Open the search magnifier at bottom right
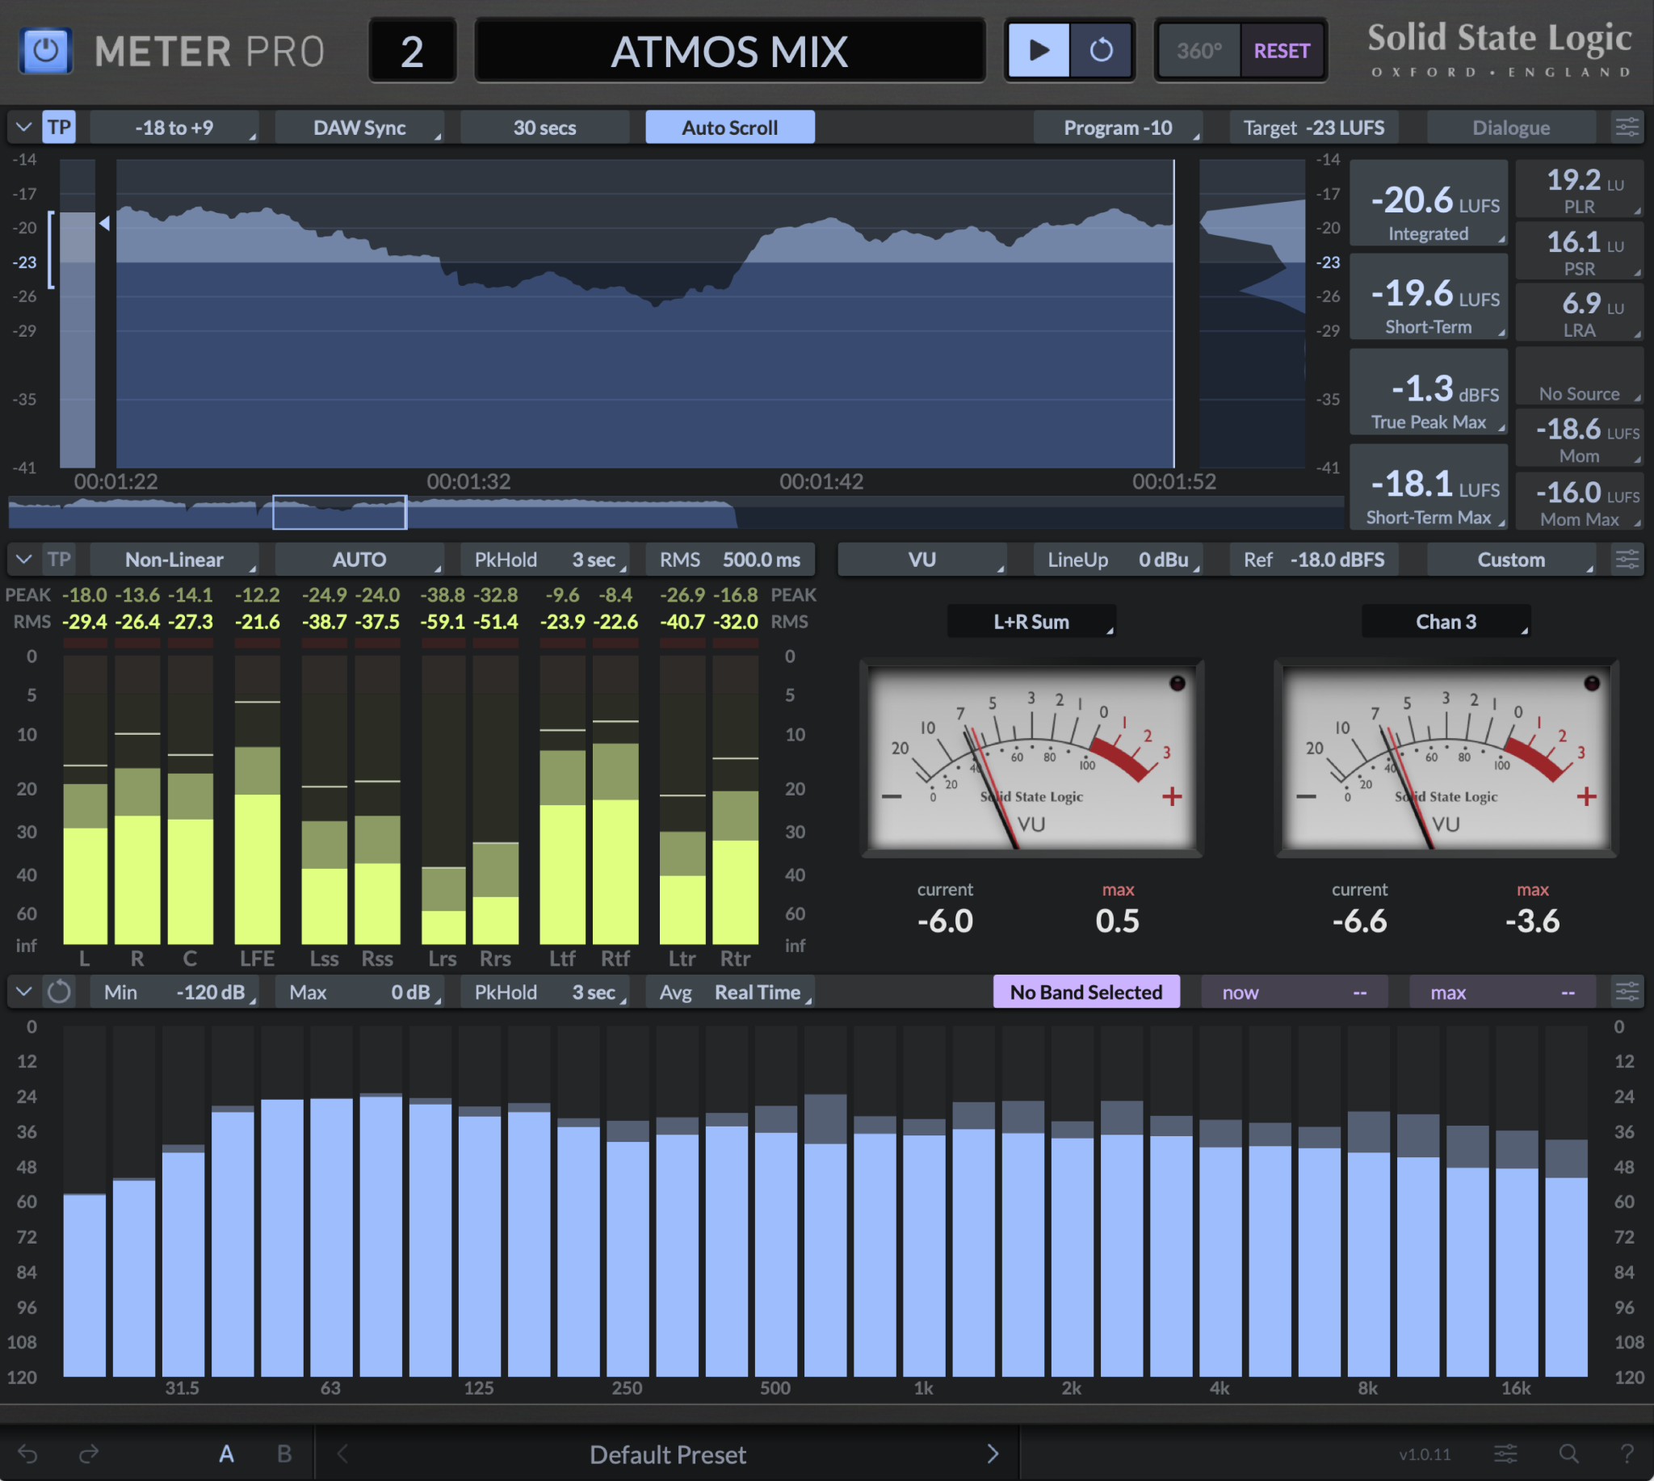Viewport: 1654px width, 1481px height. 1568,1454
